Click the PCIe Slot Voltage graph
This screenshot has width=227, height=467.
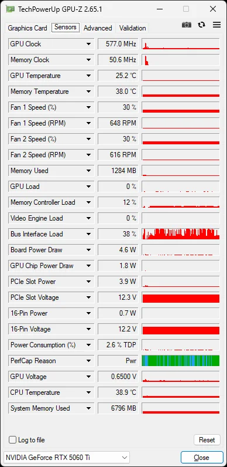click(x=181, y=297)
